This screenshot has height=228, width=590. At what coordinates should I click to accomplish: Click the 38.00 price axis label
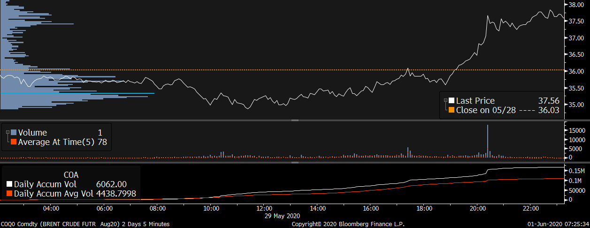575,5
